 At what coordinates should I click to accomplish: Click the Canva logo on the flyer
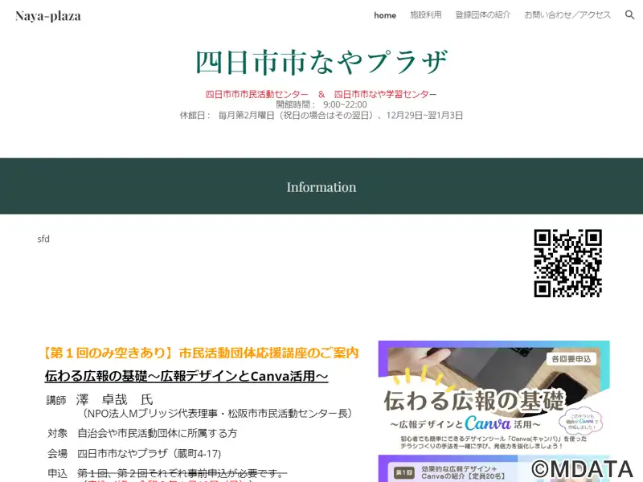pyautogui.click(x=488, y=423)
